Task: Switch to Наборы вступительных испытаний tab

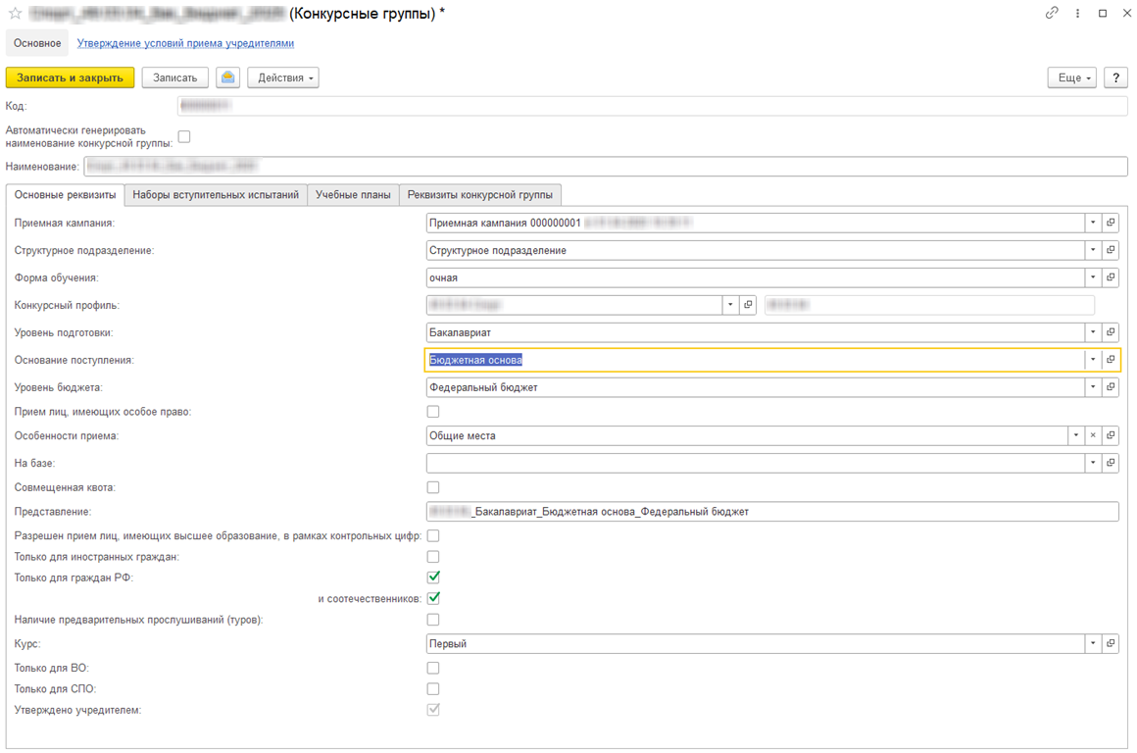Action: coord(216,195)
